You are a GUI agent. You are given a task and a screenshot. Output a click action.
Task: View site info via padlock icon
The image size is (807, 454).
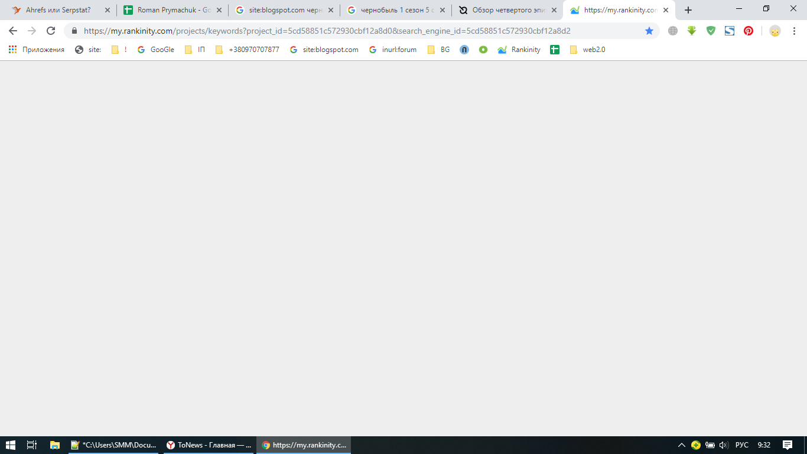click(74, 31)
